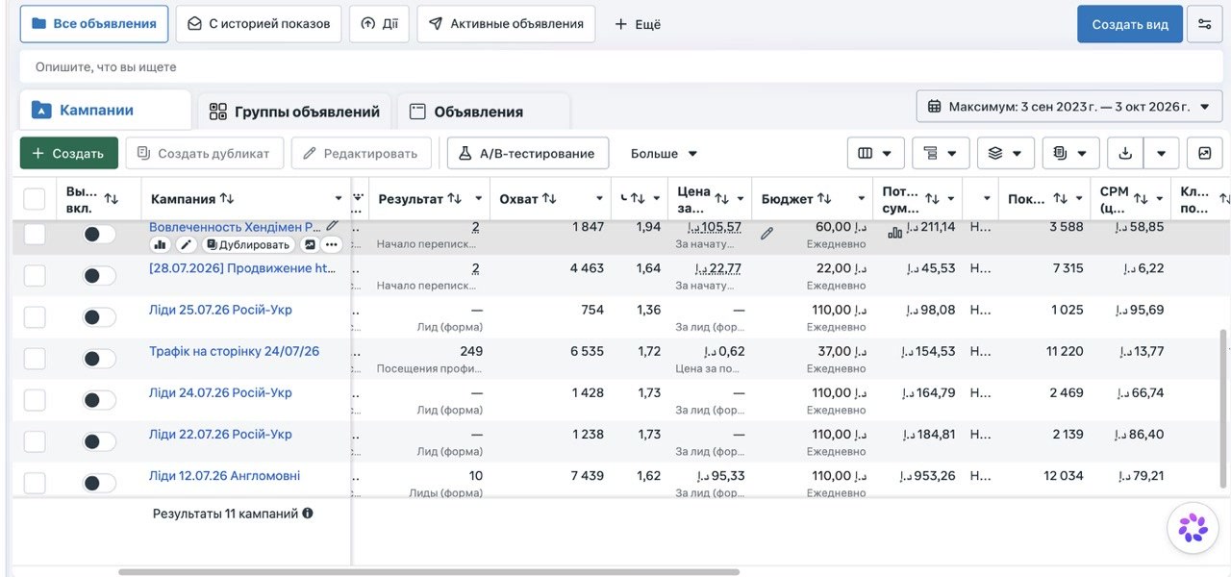
Task: Open the breakdown dropdown in toolbar
Action: pos(941,153)
